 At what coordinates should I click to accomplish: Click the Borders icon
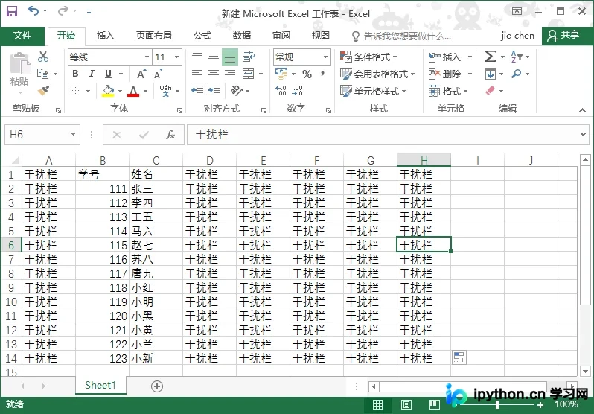pos(76,91)
